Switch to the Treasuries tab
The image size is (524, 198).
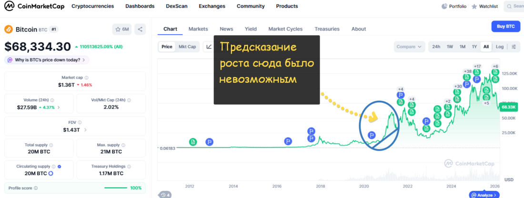(327, 29)
